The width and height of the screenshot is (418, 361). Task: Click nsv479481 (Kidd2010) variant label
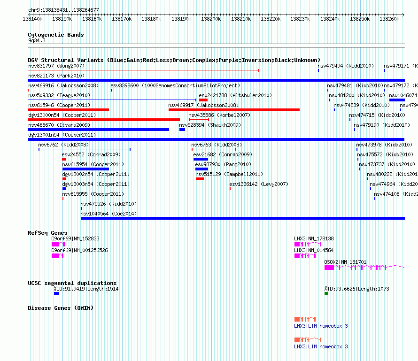pyautogui.click(x=355, y=85)
